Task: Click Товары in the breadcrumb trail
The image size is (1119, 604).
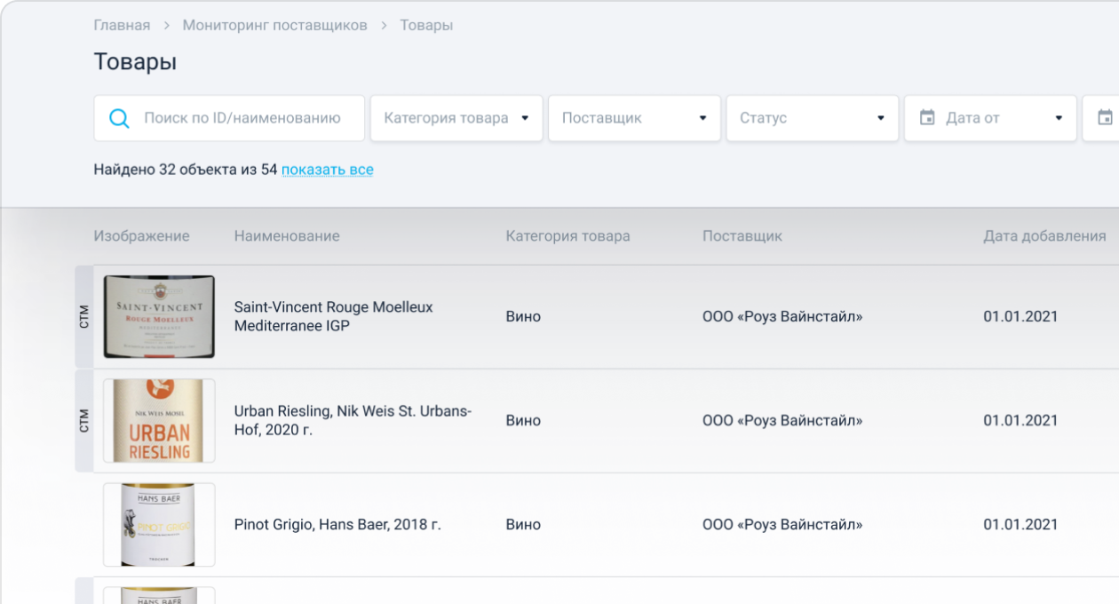Action: coord(426,25)
